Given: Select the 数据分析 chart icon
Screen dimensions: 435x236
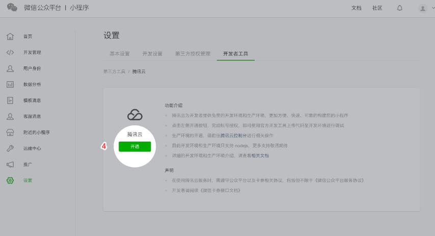Looking at the screenshot, I should (10, 84).
